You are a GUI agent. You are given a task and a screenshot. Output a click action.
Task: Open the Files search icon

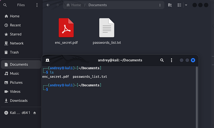tap(5, 5)
